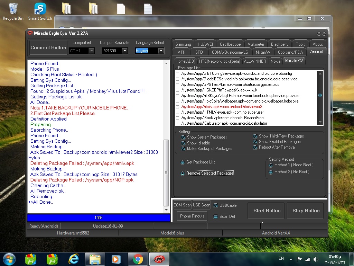This screenshot has height=266, width=354.
Task: Click the EN language indicator
Action: pyautogui.click(x=281, y=258)
